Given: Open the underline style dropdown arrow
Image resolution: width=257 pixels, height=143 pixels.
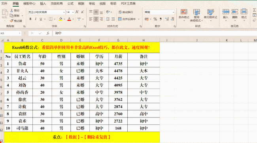Looking at the screenshot, I should 45,19.
